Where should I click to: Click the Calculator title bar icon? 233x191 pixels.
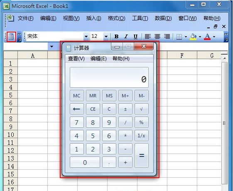[x=69, y=48]
